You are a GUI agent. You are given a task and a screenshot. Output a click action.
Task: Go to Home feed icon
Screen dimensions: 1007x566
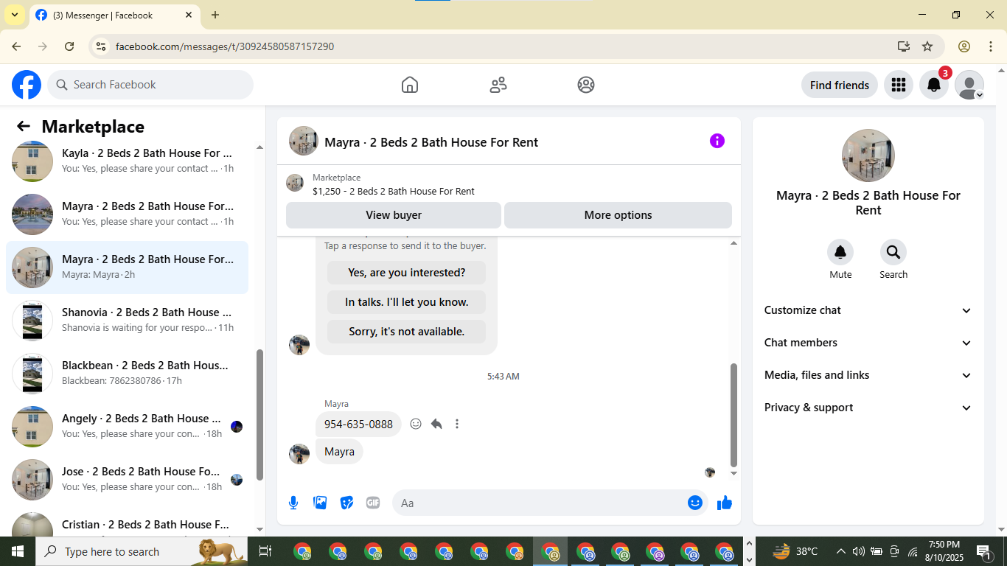(x=410, y=85)
